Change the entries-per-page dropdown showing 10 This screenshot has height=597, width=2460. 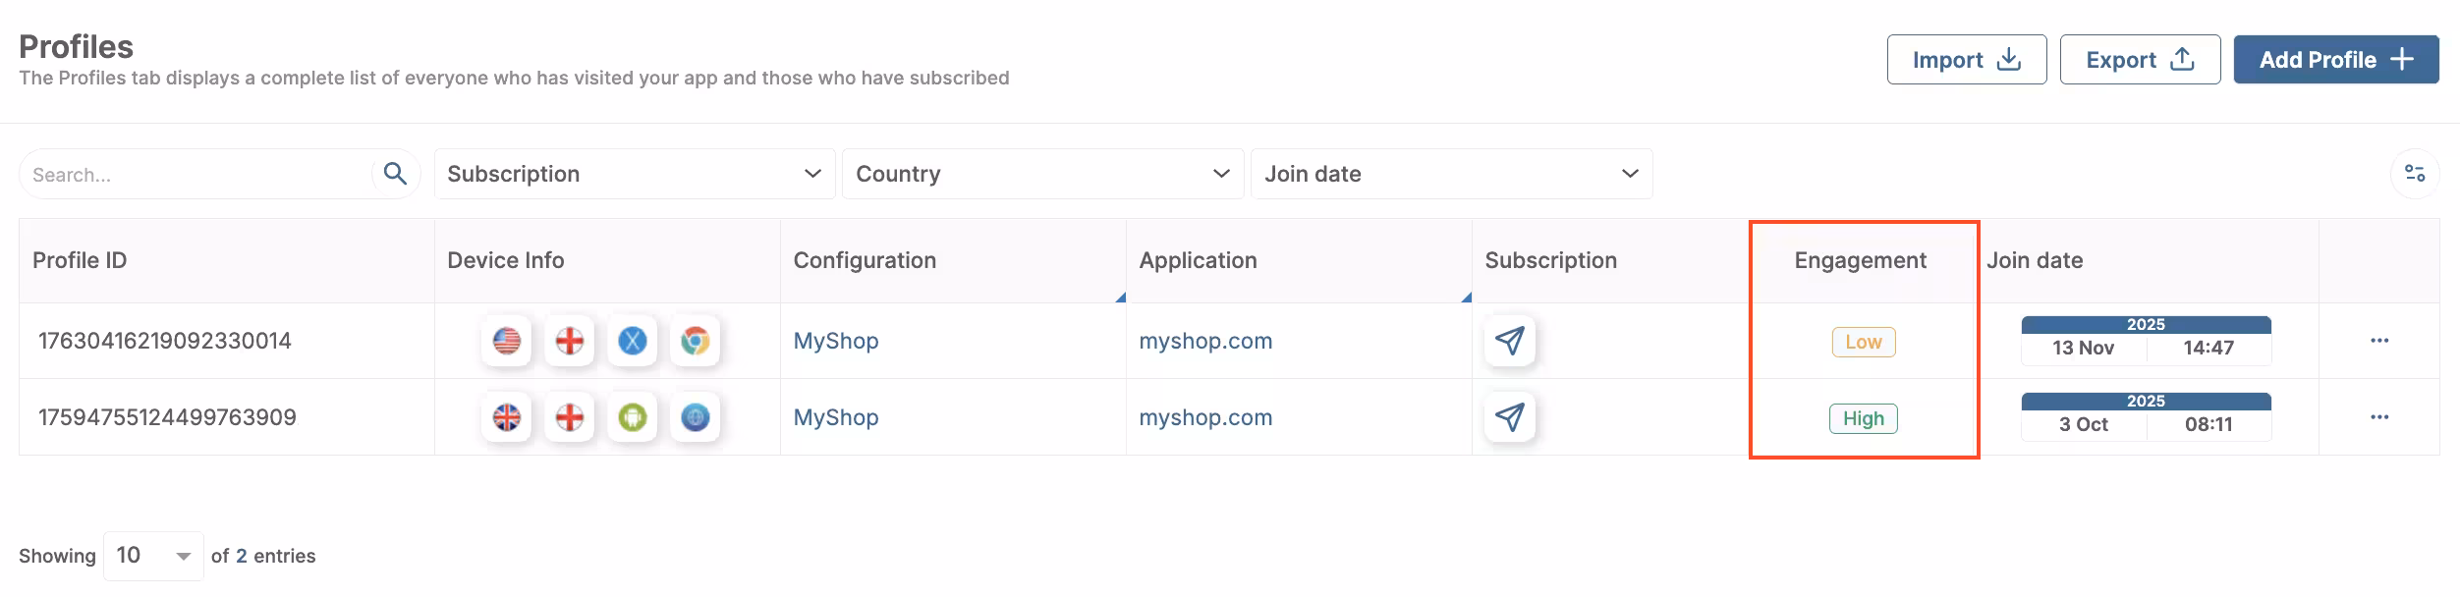pyautogui.click(x=153, y=556)
